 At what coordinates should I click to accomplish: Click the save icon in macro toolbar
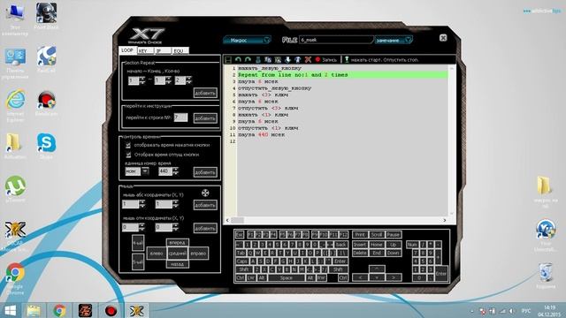[x=228, y=59]
